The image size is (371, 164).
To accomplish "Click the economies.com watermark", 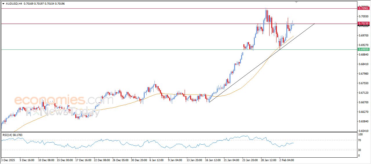I will pos(64,100).
